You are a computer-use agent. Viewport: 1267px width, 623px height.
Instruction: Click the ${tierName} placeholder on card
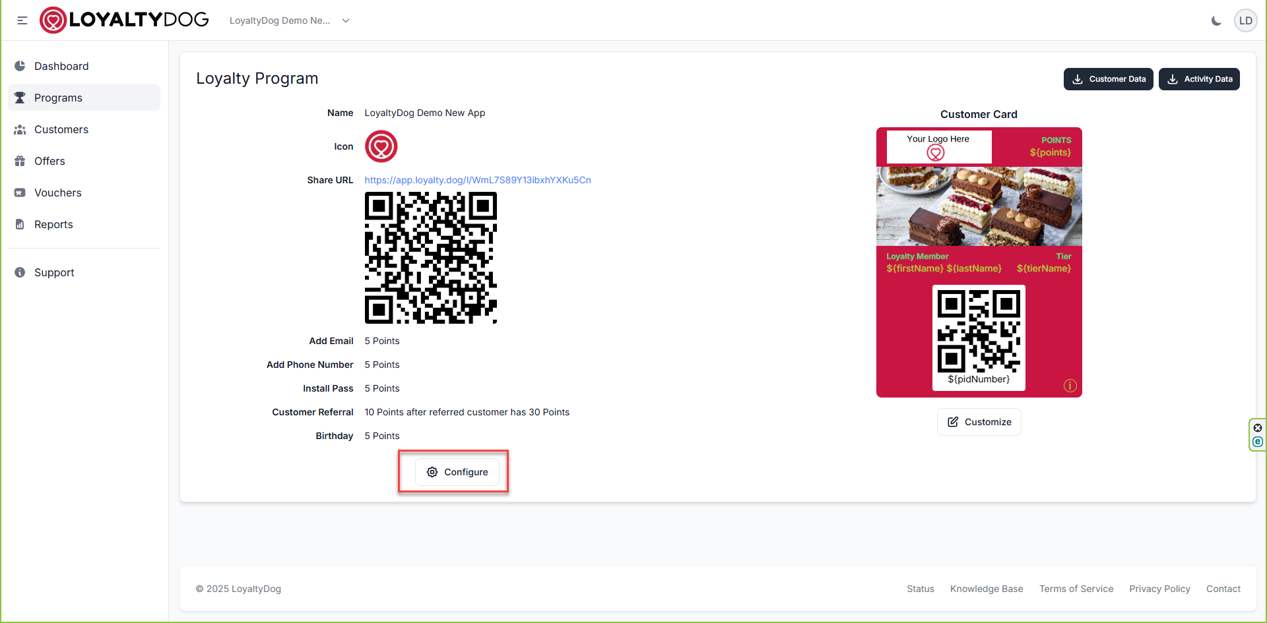point(1044,268)
